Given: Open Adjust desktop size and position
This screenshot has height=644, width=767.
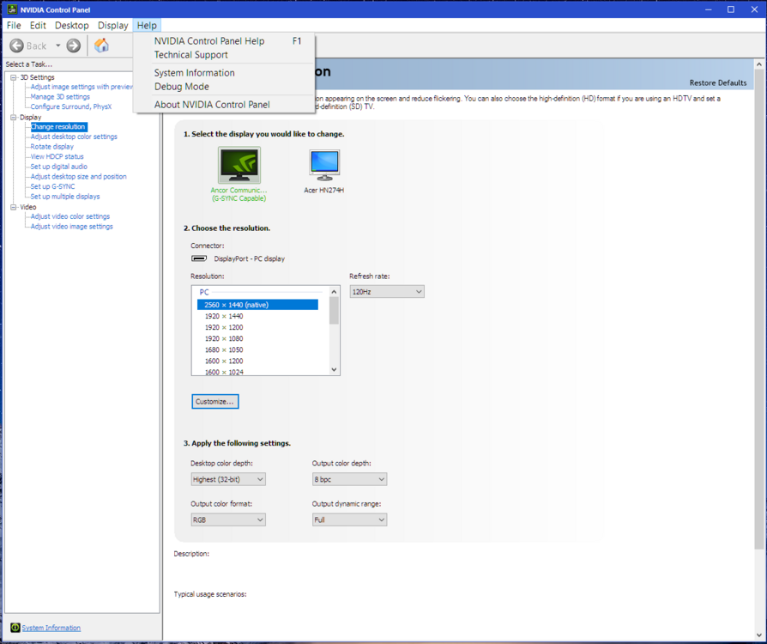Looking at the screenshot, I should pyautogui.click(x=78, y=176).
